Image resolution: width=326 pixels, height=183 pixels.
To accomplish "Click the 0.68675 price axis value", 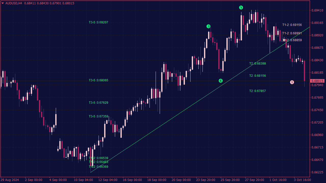I will point(317,48).
